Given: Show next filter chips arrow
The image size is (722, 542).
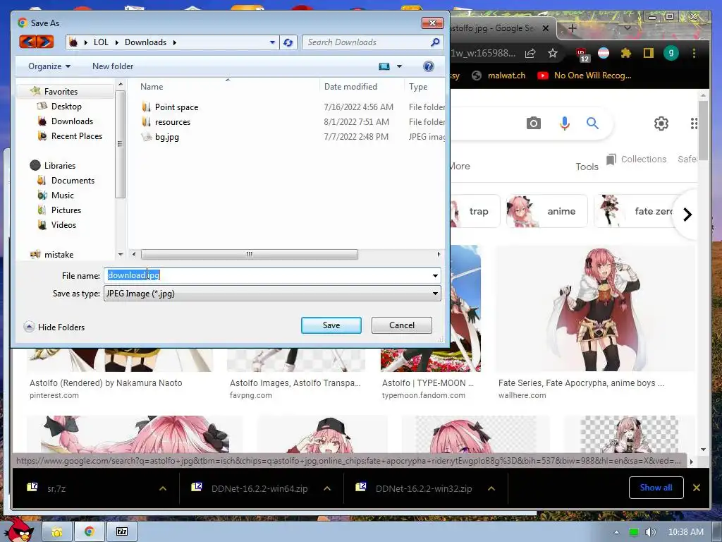Looking at the screenshot, I should (687, 215).
